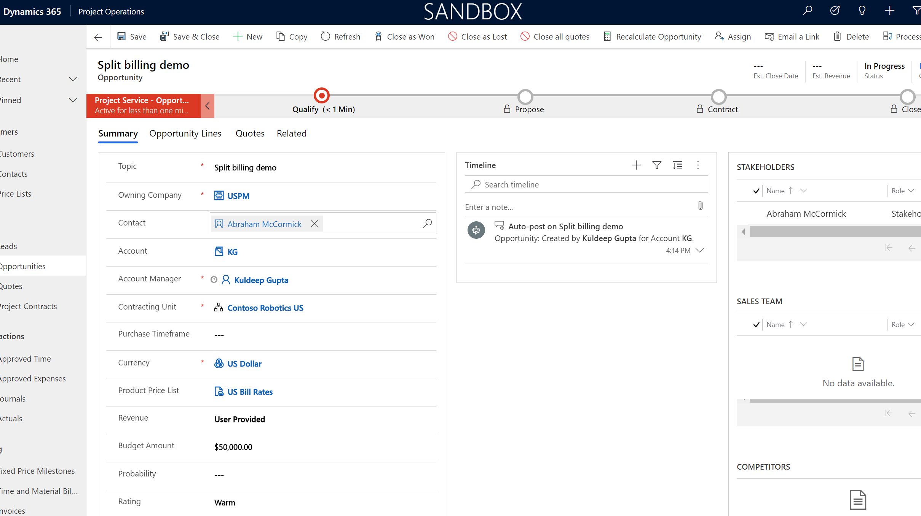This screenshot has height=516, width=921.
Task: Open Kuldeep Gupta's account manager record
Action: coord(261,280)
